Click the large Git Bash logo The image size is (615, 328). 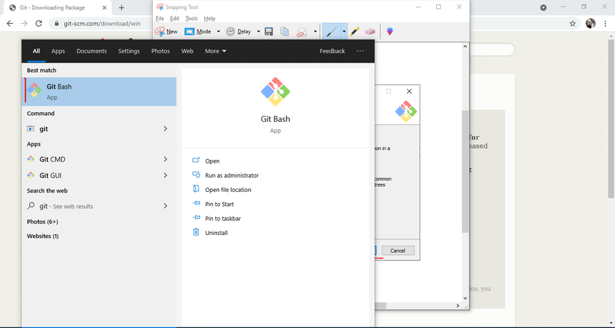tap(275, 91)
